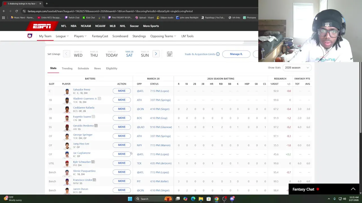
Task: Click the site information icon in address bar
Action: (24, 11)
